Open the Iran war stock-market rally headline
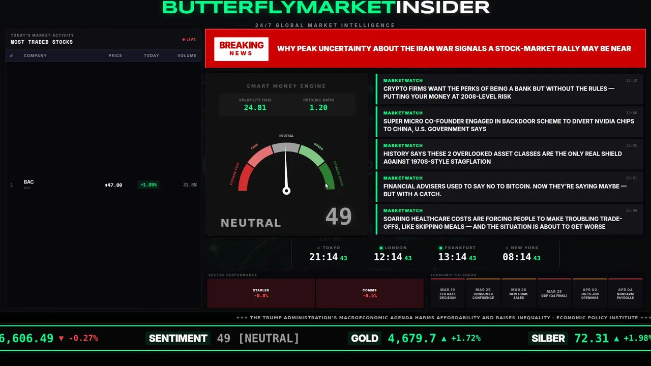 coord(454,49)
